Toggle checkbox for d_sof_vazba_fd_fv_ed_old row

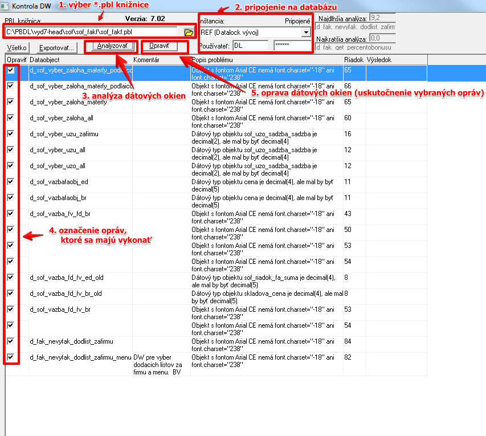click(11, 277)
